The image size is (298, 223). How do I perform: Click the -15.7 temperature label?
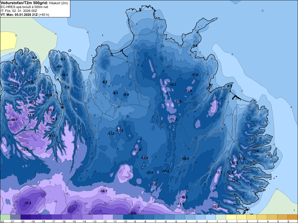click(14, 120)
